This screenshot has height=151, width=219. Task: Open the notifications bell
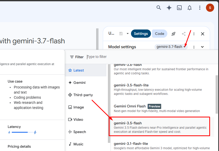point(190,8)
